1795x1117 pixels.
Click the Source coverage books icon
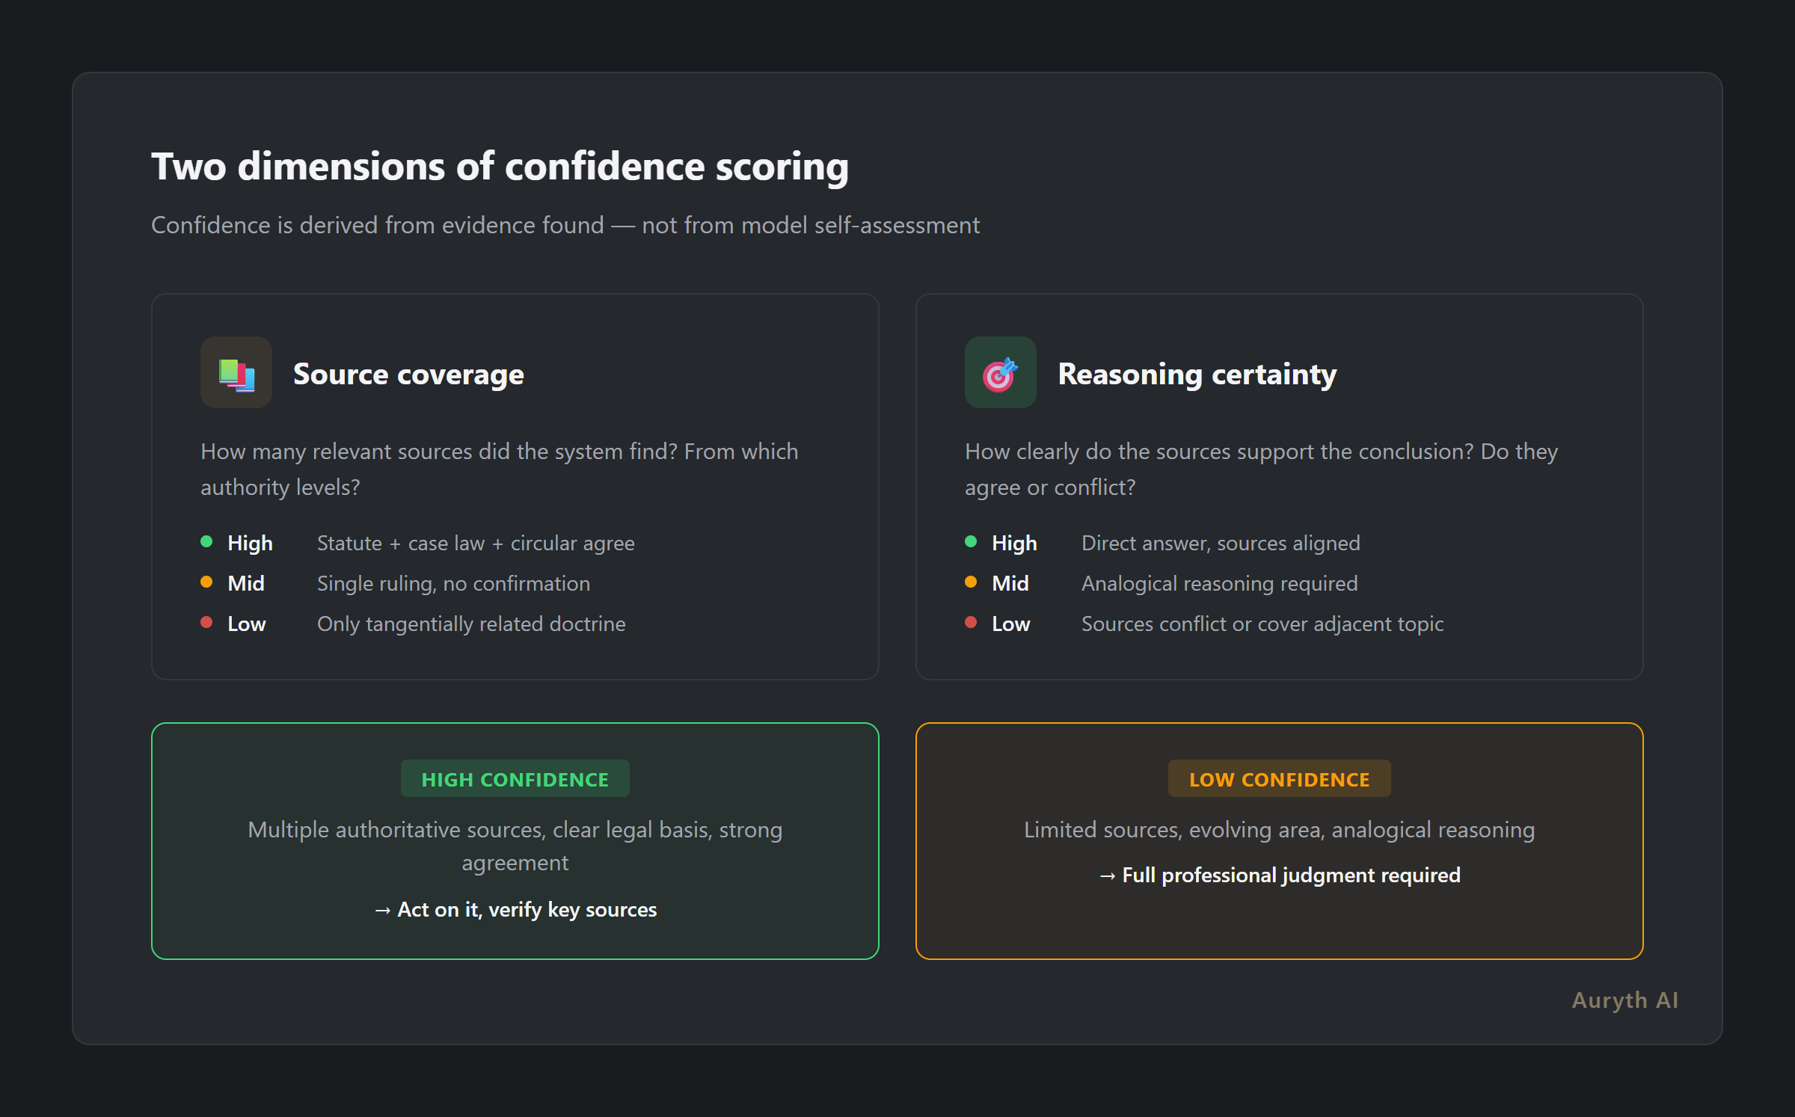tap(236, 372)
